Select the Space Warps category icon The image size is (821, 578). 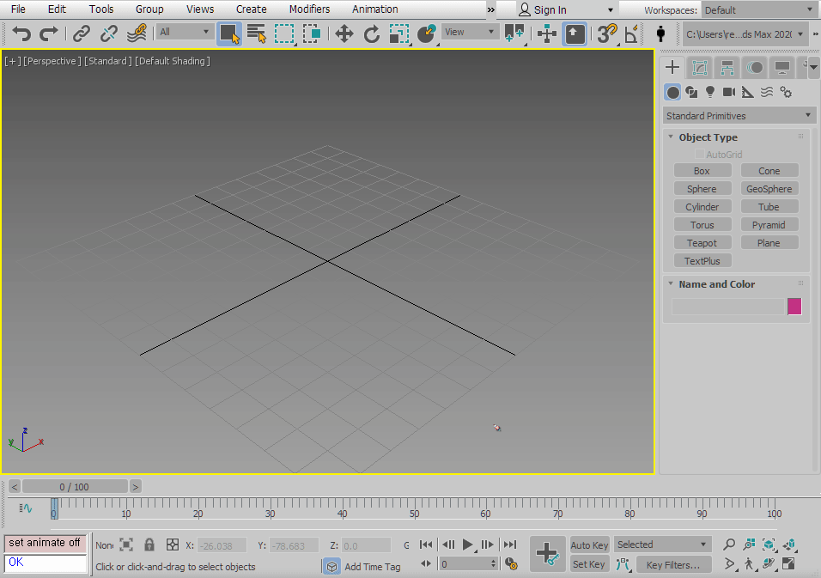click(767, 93)
